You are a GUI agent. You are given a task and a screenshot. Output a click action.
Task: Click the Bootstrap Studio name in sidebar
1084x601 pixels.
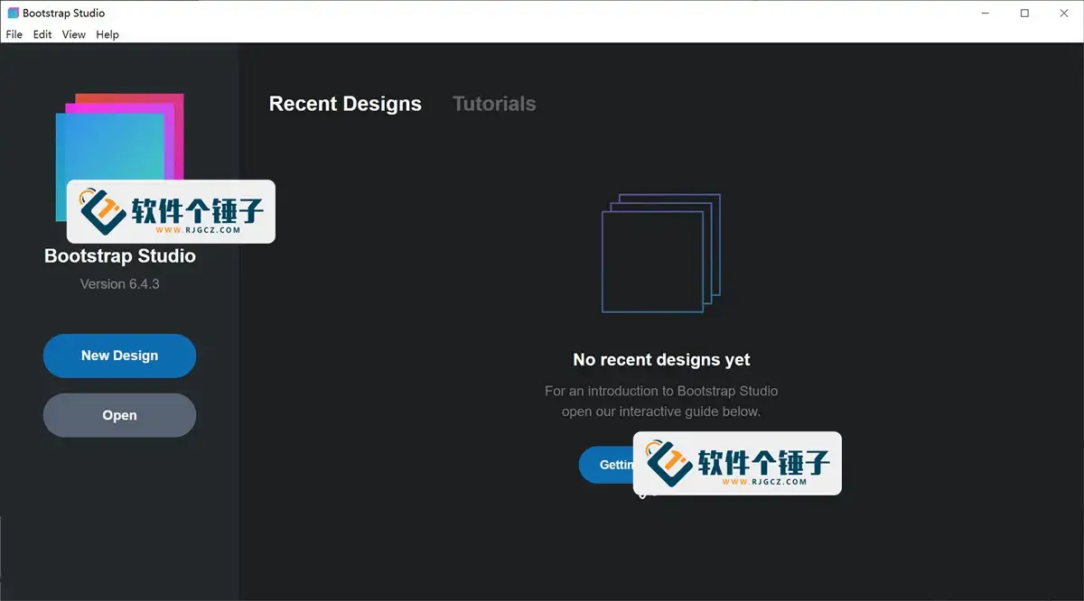click(x=120, y=256)
